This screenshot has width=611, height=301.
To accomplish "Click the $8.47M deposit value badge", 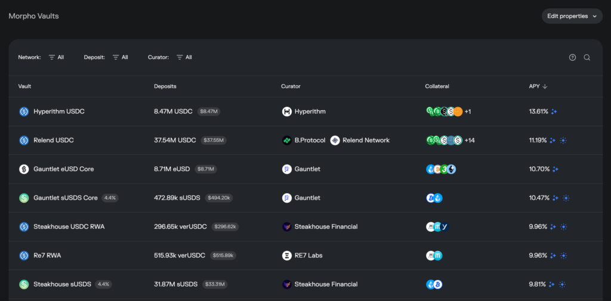I will click(209, 111).
